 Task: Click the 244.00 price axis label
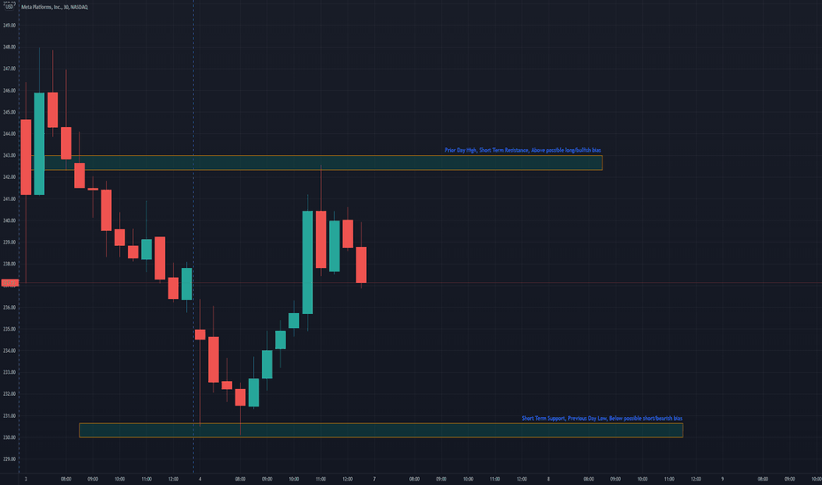10,134
